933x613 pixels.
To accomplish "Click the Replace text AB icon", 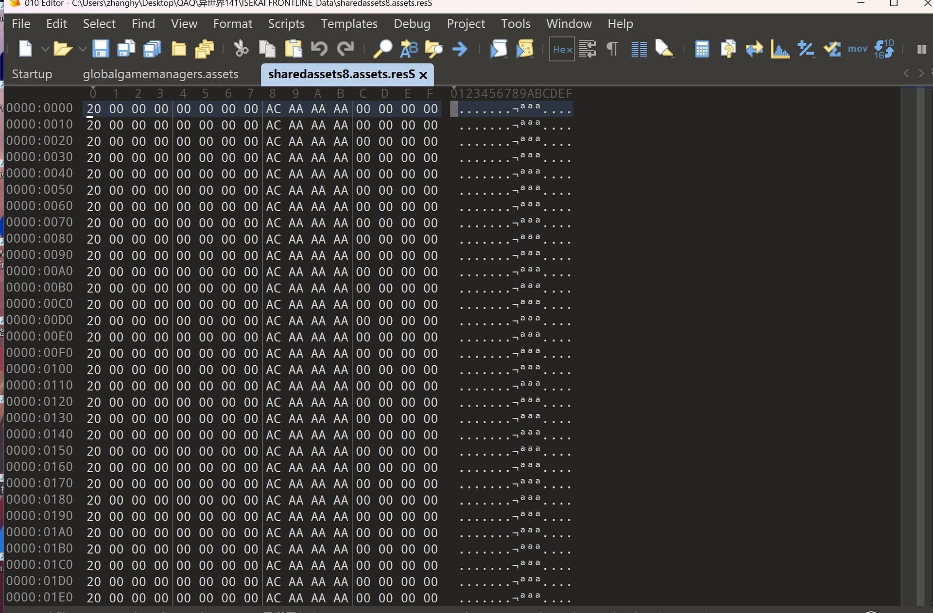I will [409, 49].
